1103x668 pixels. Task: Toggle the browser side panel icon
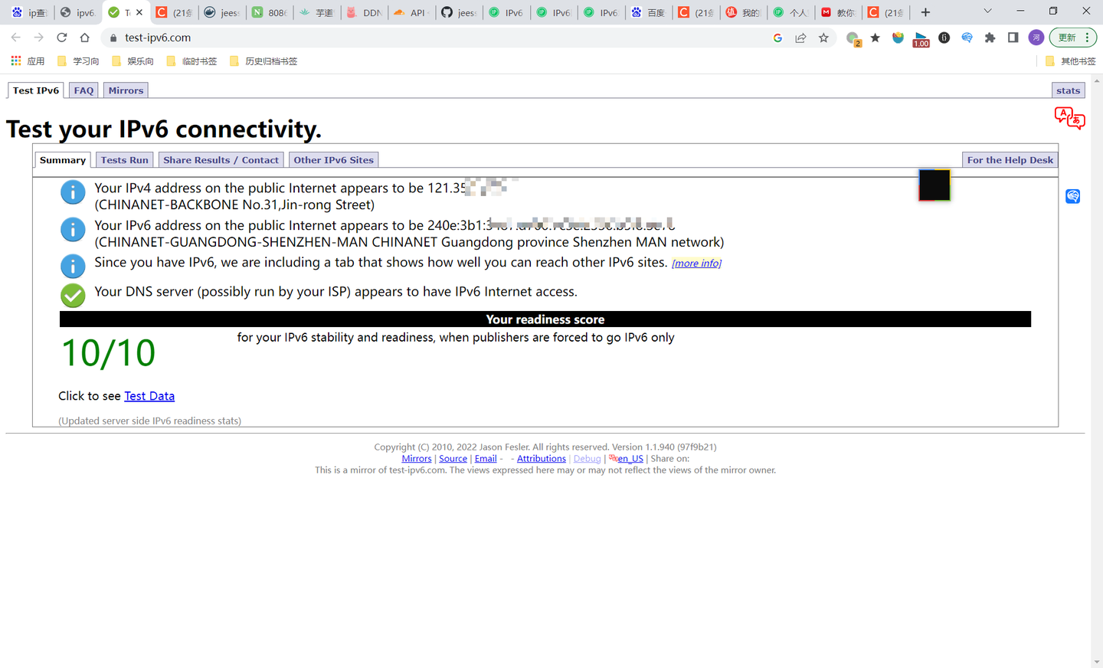[1013, 38]
